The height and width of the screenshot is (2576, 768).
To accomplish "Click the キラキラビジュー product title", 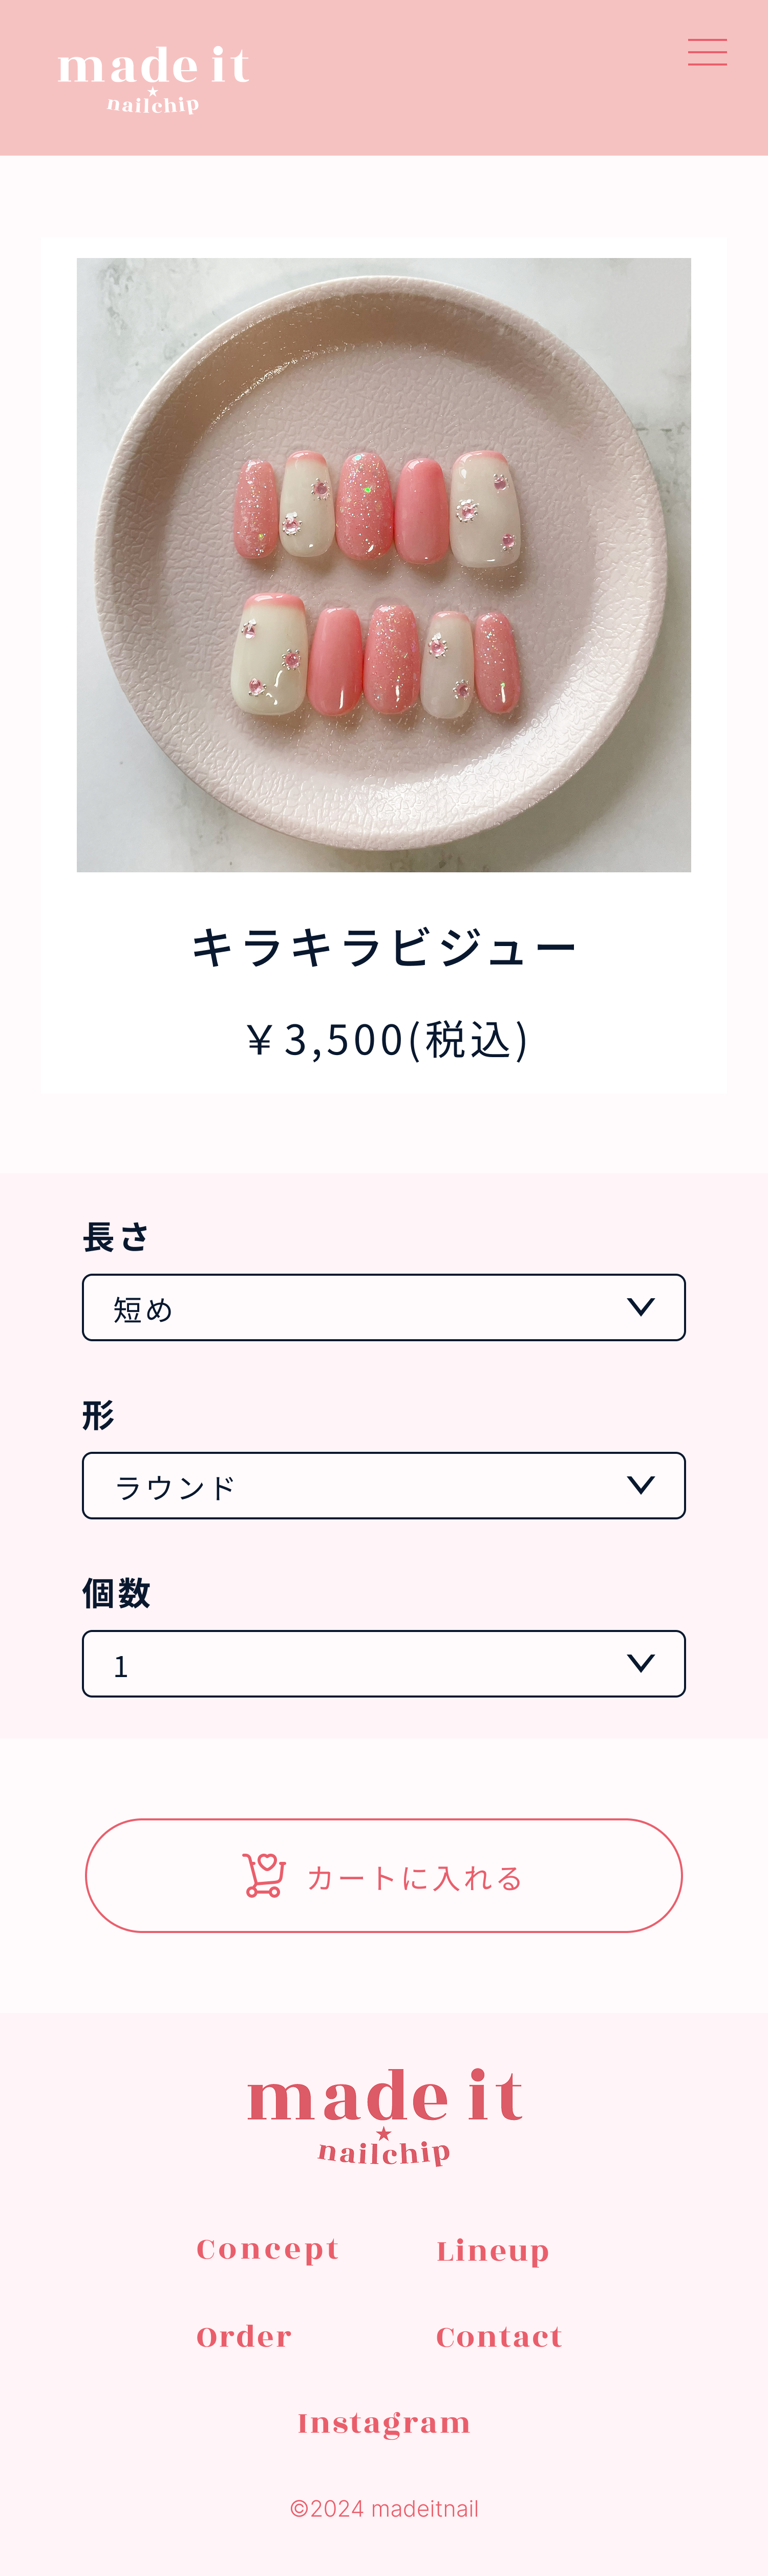I will [384, 947].
